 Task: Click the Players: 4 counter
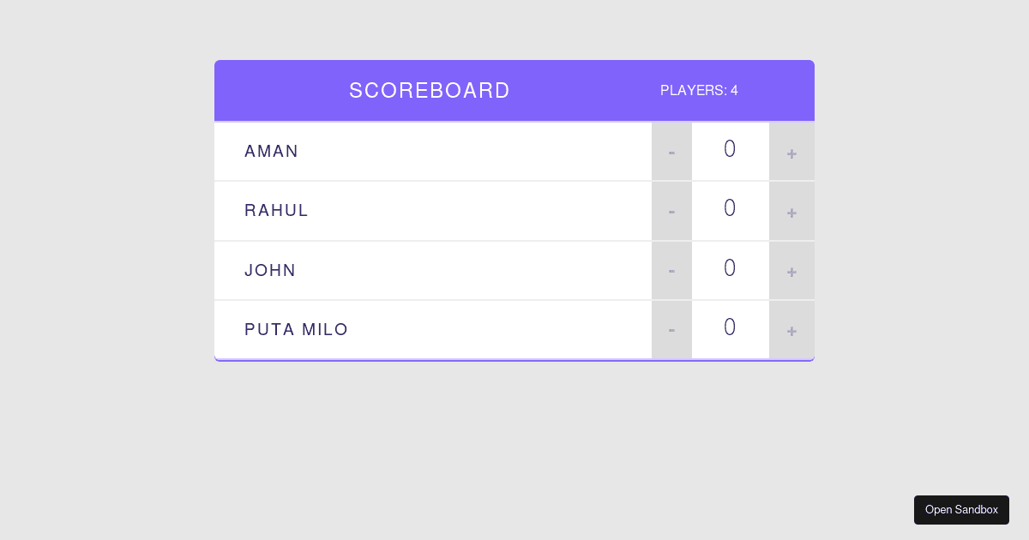(699, 91)
